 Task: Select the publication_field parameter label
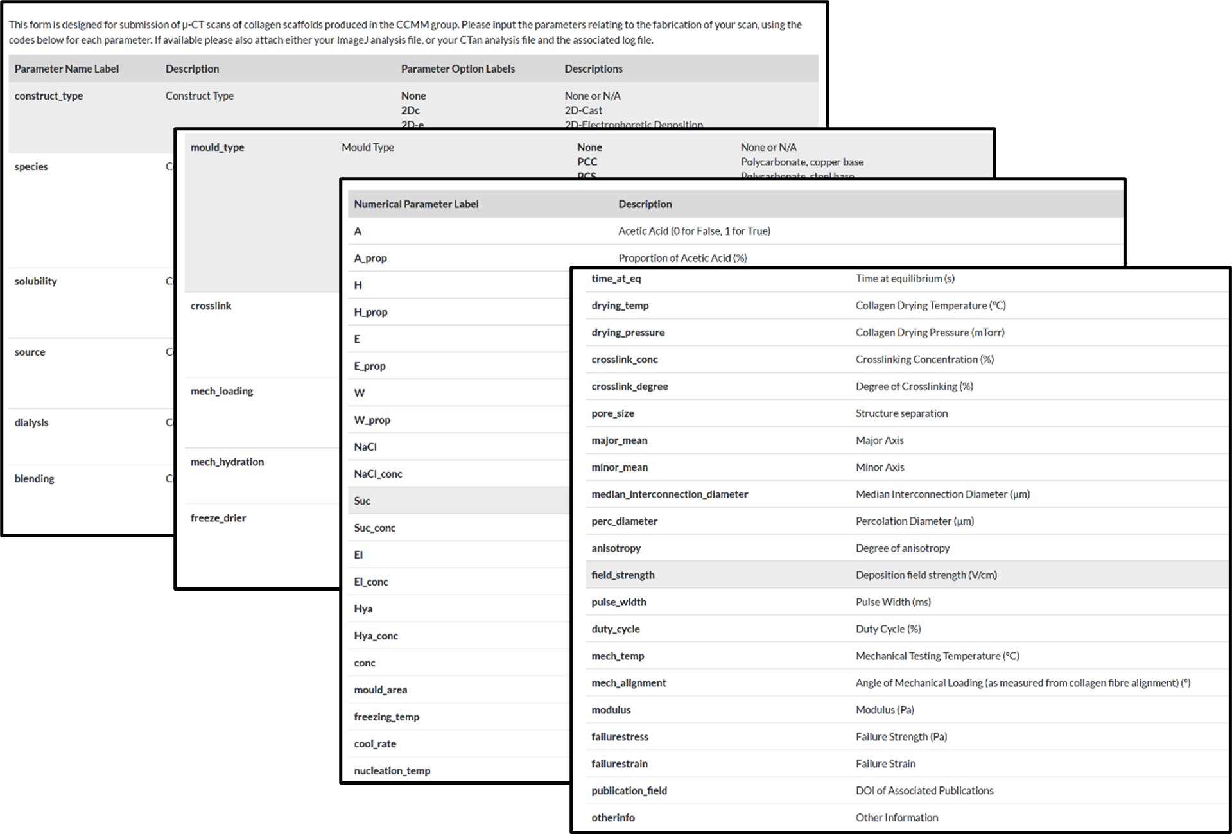click(x=629, y=791)
